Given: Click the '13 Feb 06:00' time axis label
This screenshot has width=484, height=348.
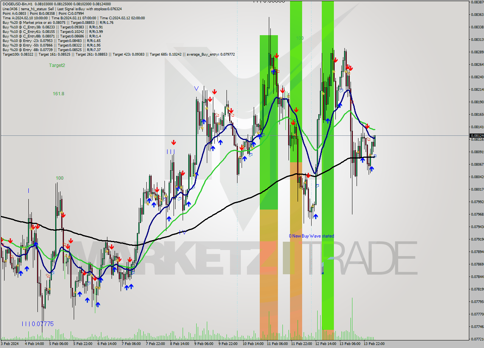Looking at the screenshot, I should click(x=350, y=344).
